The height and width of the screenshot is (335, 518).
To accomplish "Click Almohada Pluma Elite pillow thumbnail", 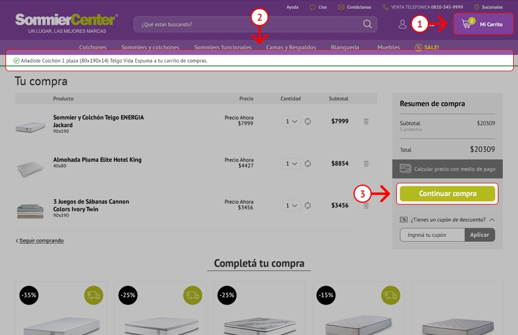I will click(x=30, y=169).
